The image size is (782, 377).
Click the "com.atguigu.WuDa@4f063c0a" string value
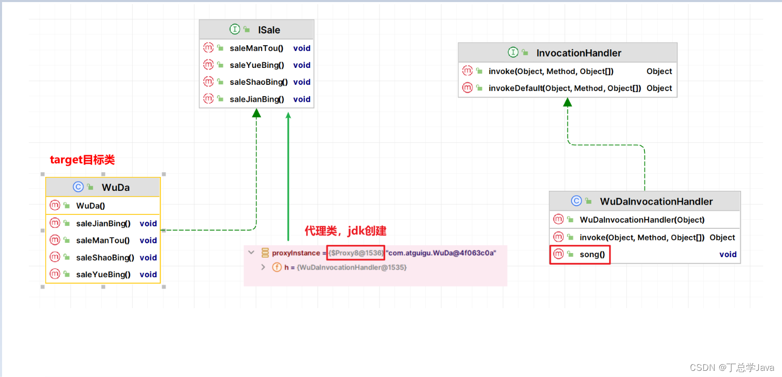[441, 253]
